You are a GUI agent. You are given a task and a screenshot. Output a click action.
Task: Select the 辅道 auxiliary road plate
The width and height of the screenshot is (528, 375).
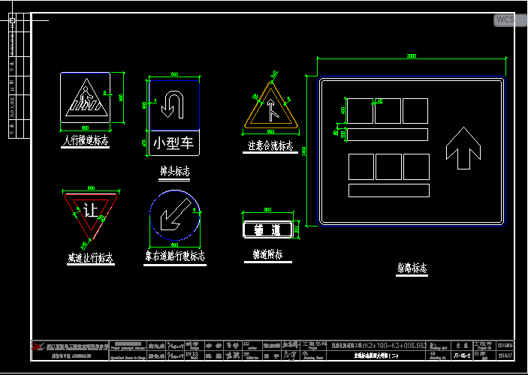267,229
